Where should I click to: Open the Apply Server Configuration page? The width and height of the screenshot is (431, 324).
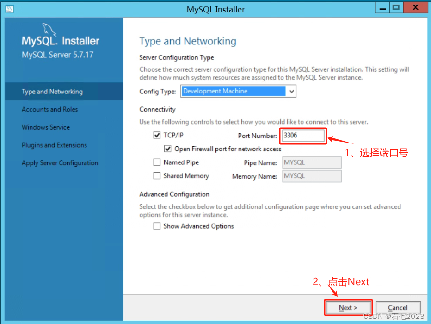(x=60, y=163)
